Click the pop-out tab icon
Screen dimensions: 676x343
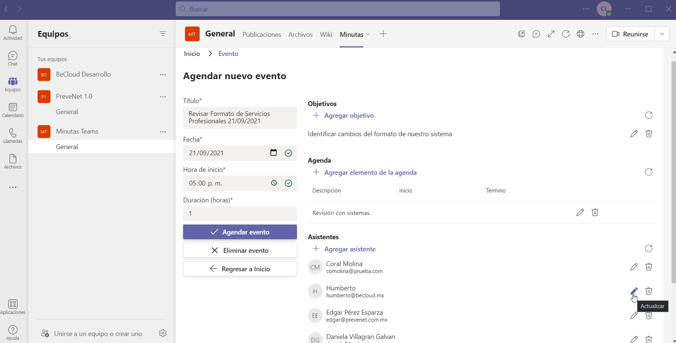click(x=522, y=34)
